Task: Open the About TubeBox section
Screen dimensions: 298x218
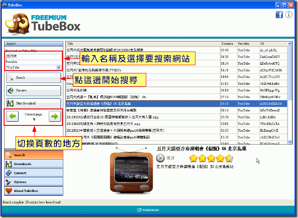Action: coord(34,191)
